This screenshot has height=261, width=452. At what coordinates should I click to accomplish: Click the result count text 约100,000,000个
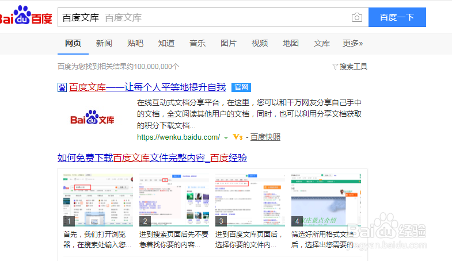pyautogui.click(x=153, y=67)
